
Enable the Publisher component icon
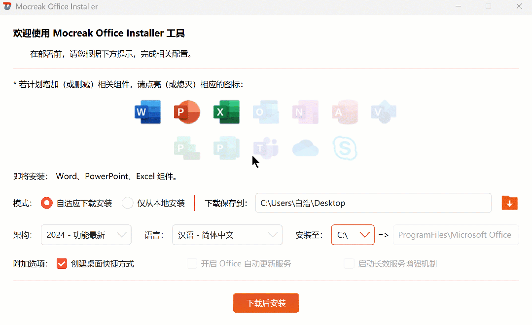click(x=227, y=148)
